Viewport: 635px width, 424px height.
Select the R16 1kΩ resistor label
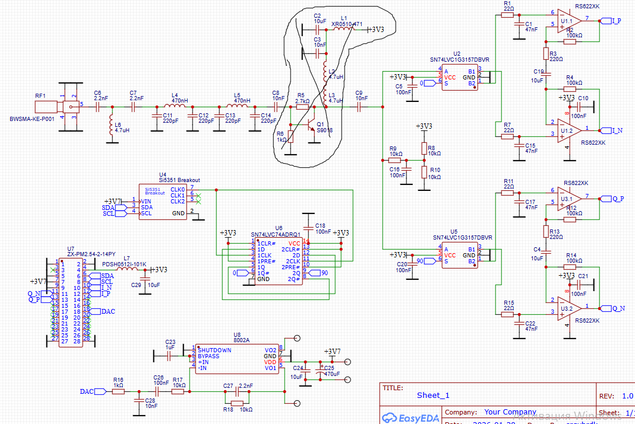[118, 382]
